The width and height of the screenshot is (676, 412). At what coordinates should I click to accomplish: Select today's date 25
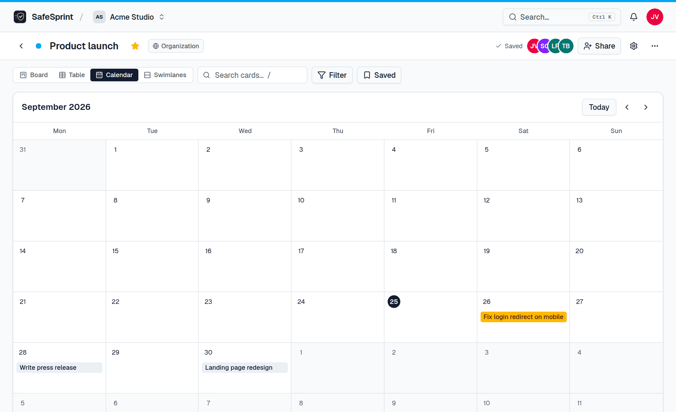coord(394,302)
